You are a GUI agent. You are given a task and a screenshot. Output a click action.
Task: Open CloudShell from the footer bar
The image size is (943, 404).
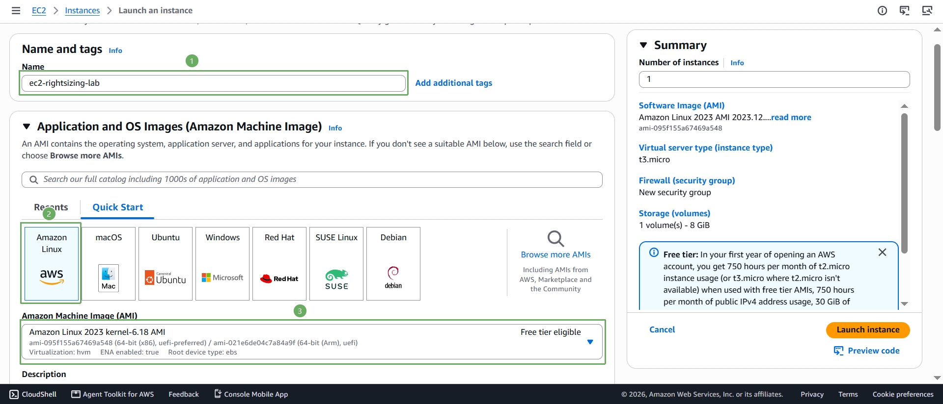pyautogui.click(x=33, y=394)
